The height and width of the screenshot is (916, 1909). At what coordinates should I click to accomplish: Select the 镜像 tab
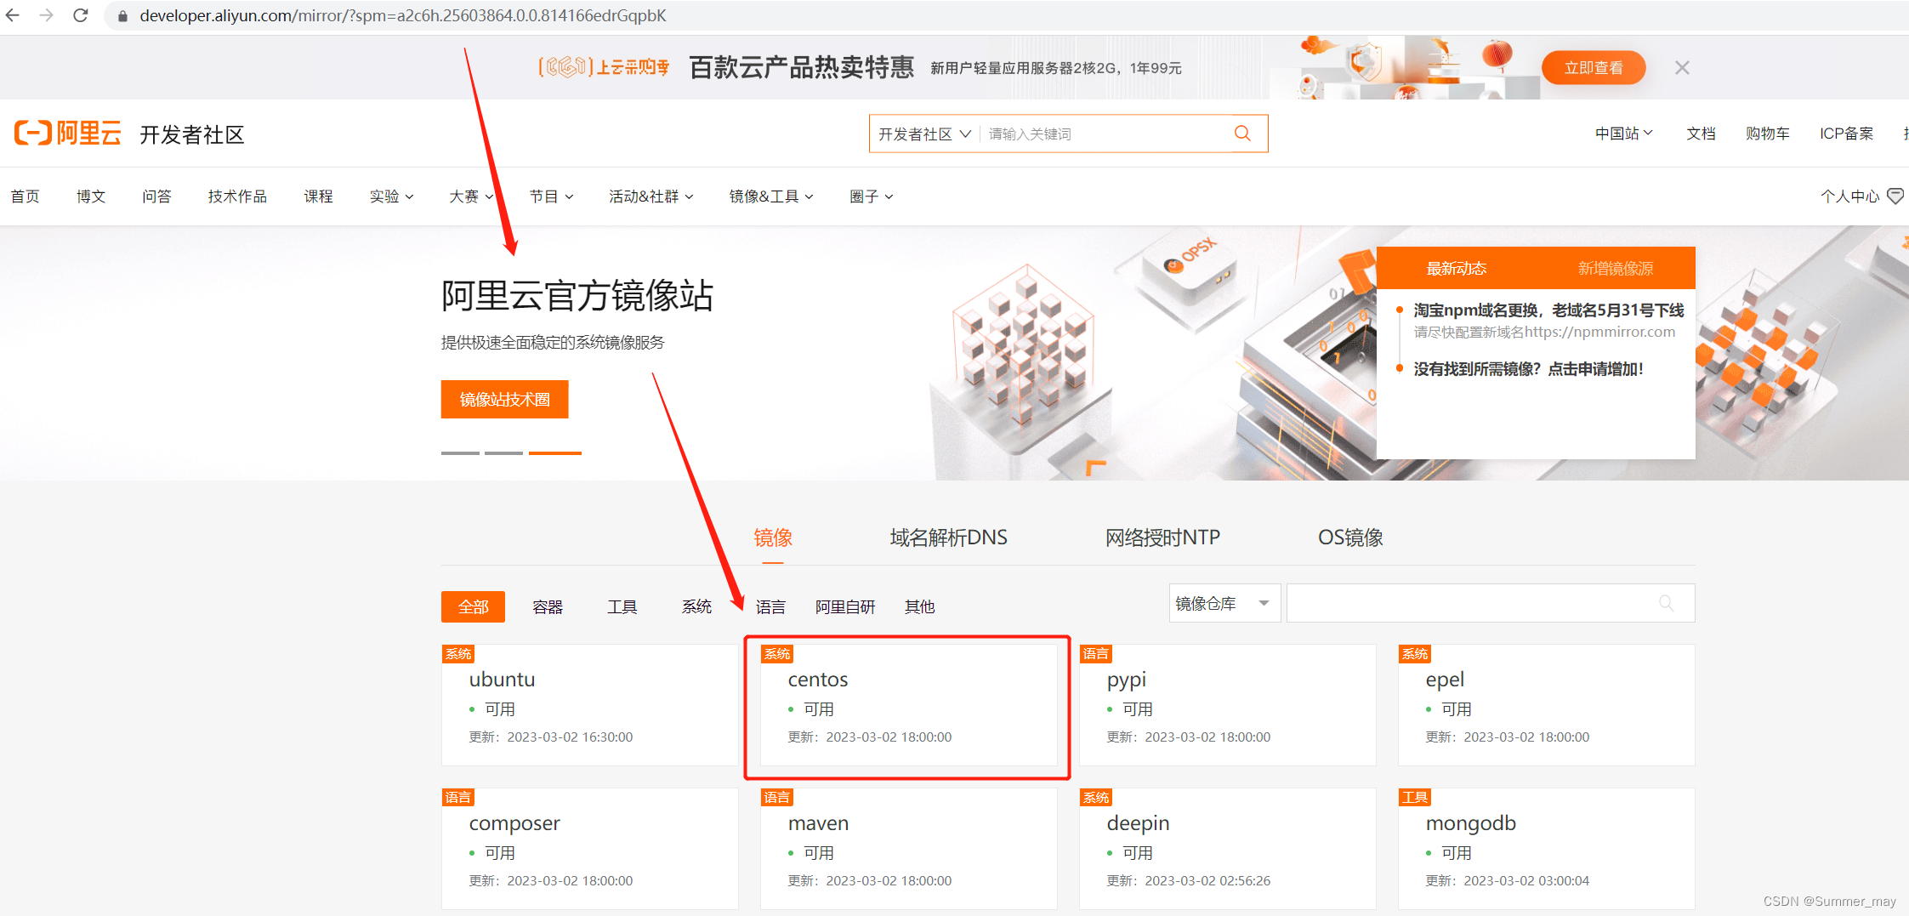tap(773, 538)
